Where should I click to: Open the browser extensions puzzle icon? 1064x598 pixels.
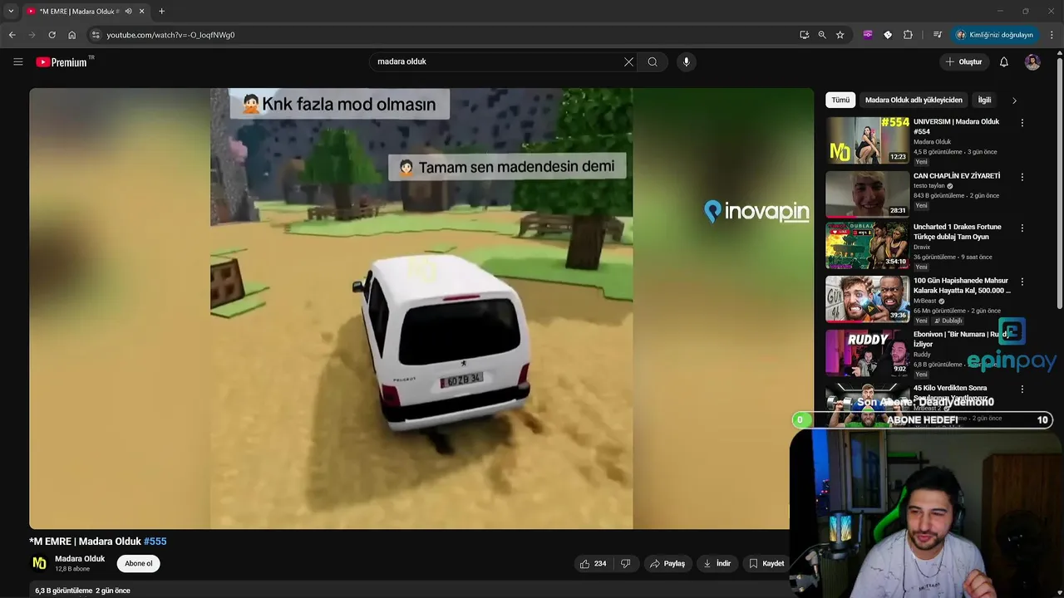908,35
